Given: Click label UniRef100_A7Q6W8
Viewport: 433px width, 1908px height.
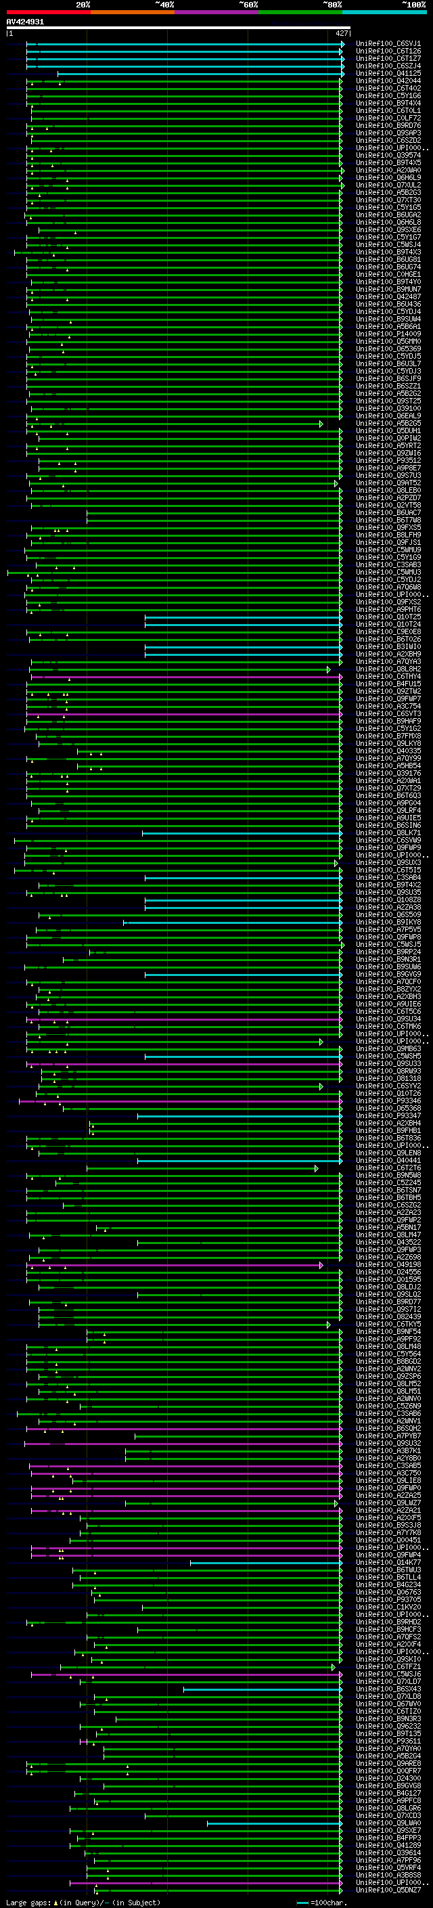Looking at the screenshot, I should pos(388,587).
